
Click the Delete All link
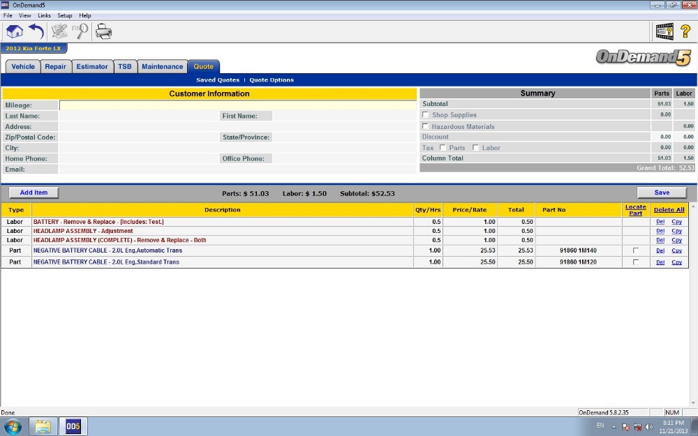pos(669,209)
